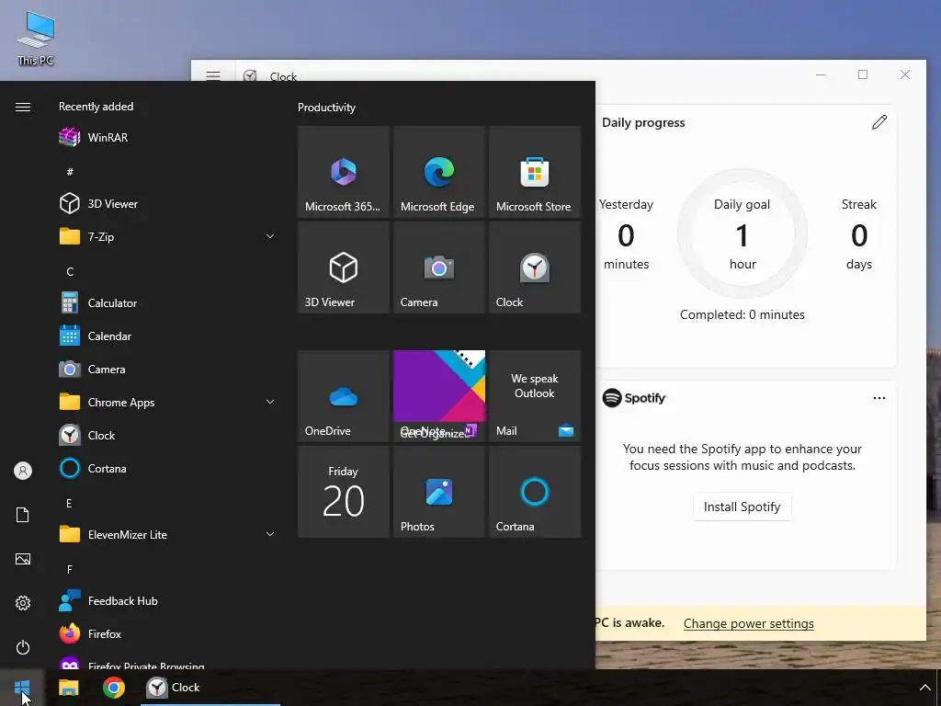This screenshot has height=706, width=941.
Task: Jump to the C letter index
Action: pyautogui.click(x=70, y=272)
